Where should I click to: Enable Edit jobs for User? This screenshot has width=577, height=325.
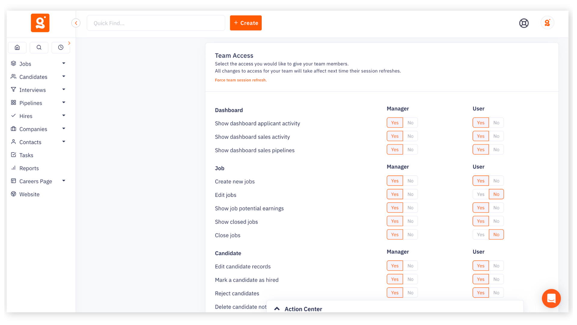click(x=480, y=194)
